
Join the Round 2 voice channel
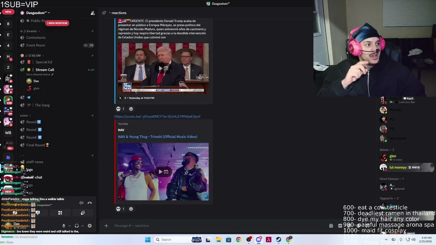click(x=57, y=130)
